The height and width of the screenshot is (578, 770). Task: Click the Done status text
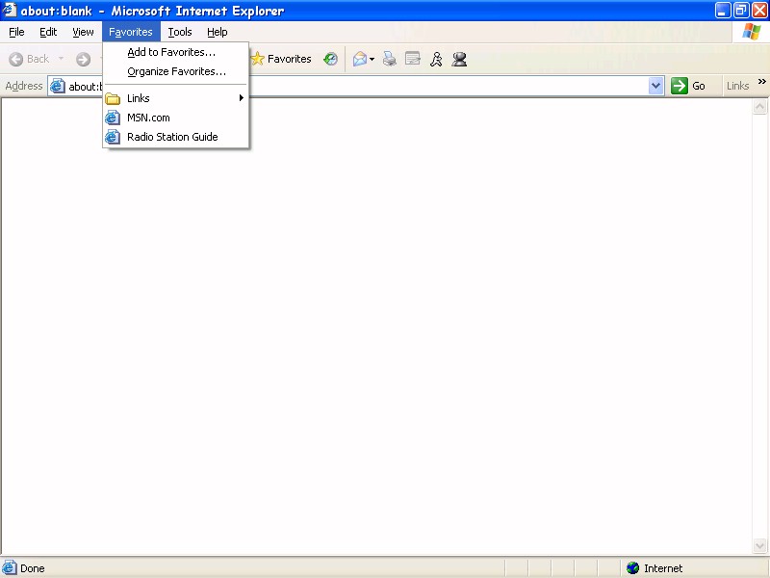click(33, 568)
